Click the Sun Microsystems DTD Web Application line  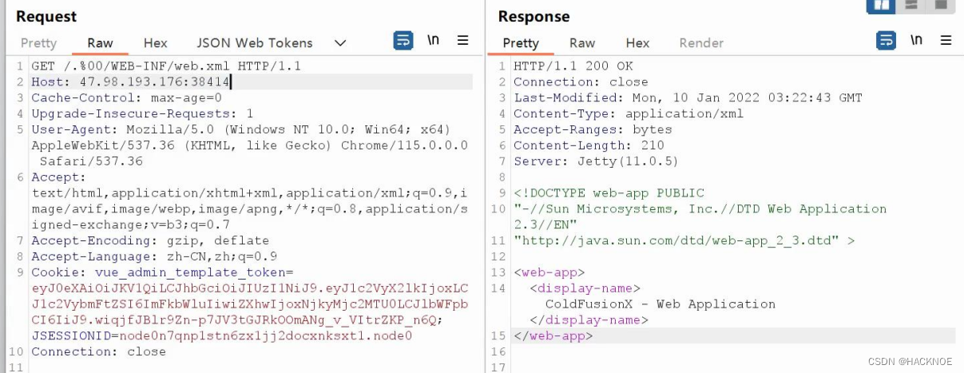(x=700, y=209)
